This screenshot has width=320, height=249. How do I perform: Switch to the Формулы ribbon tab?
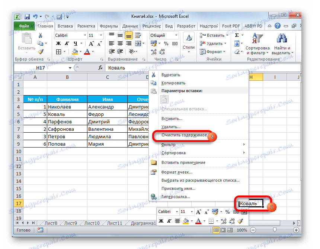(109, 26)
